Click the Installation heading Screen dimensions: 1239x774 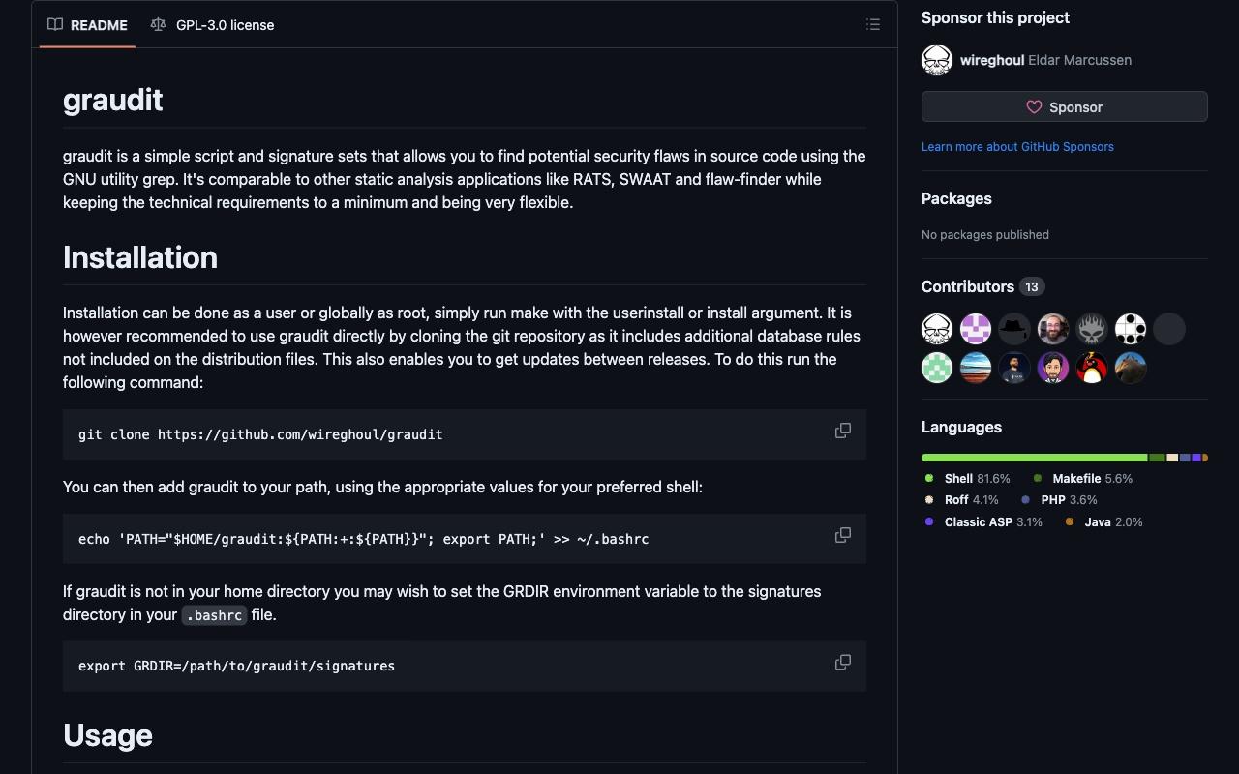tap(140, 257)
